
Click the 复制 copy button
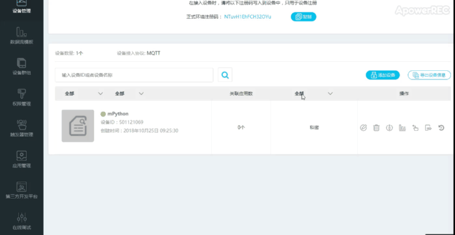303,17
